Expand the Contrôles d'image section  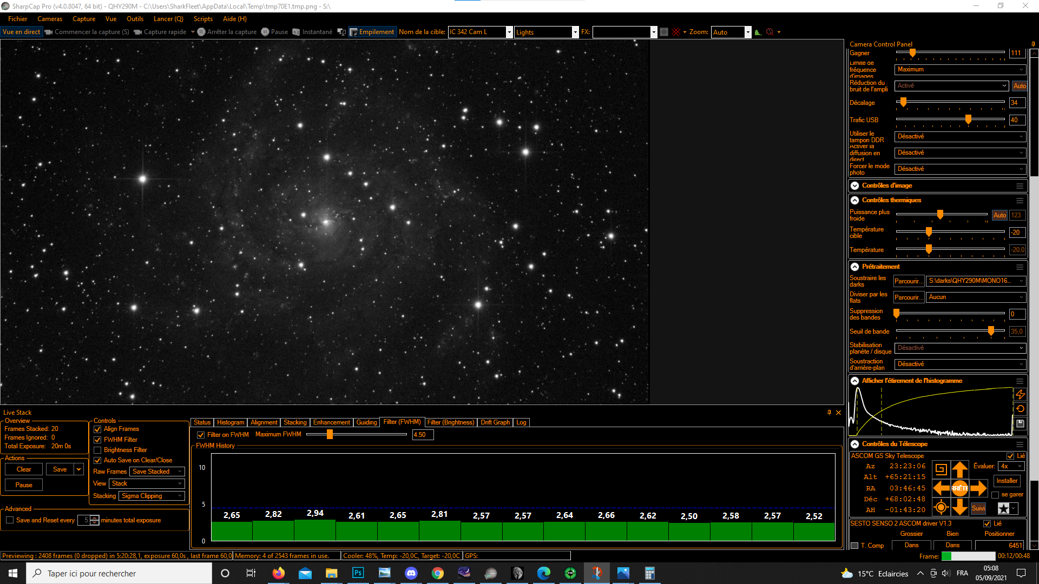[x=854, y=185]
